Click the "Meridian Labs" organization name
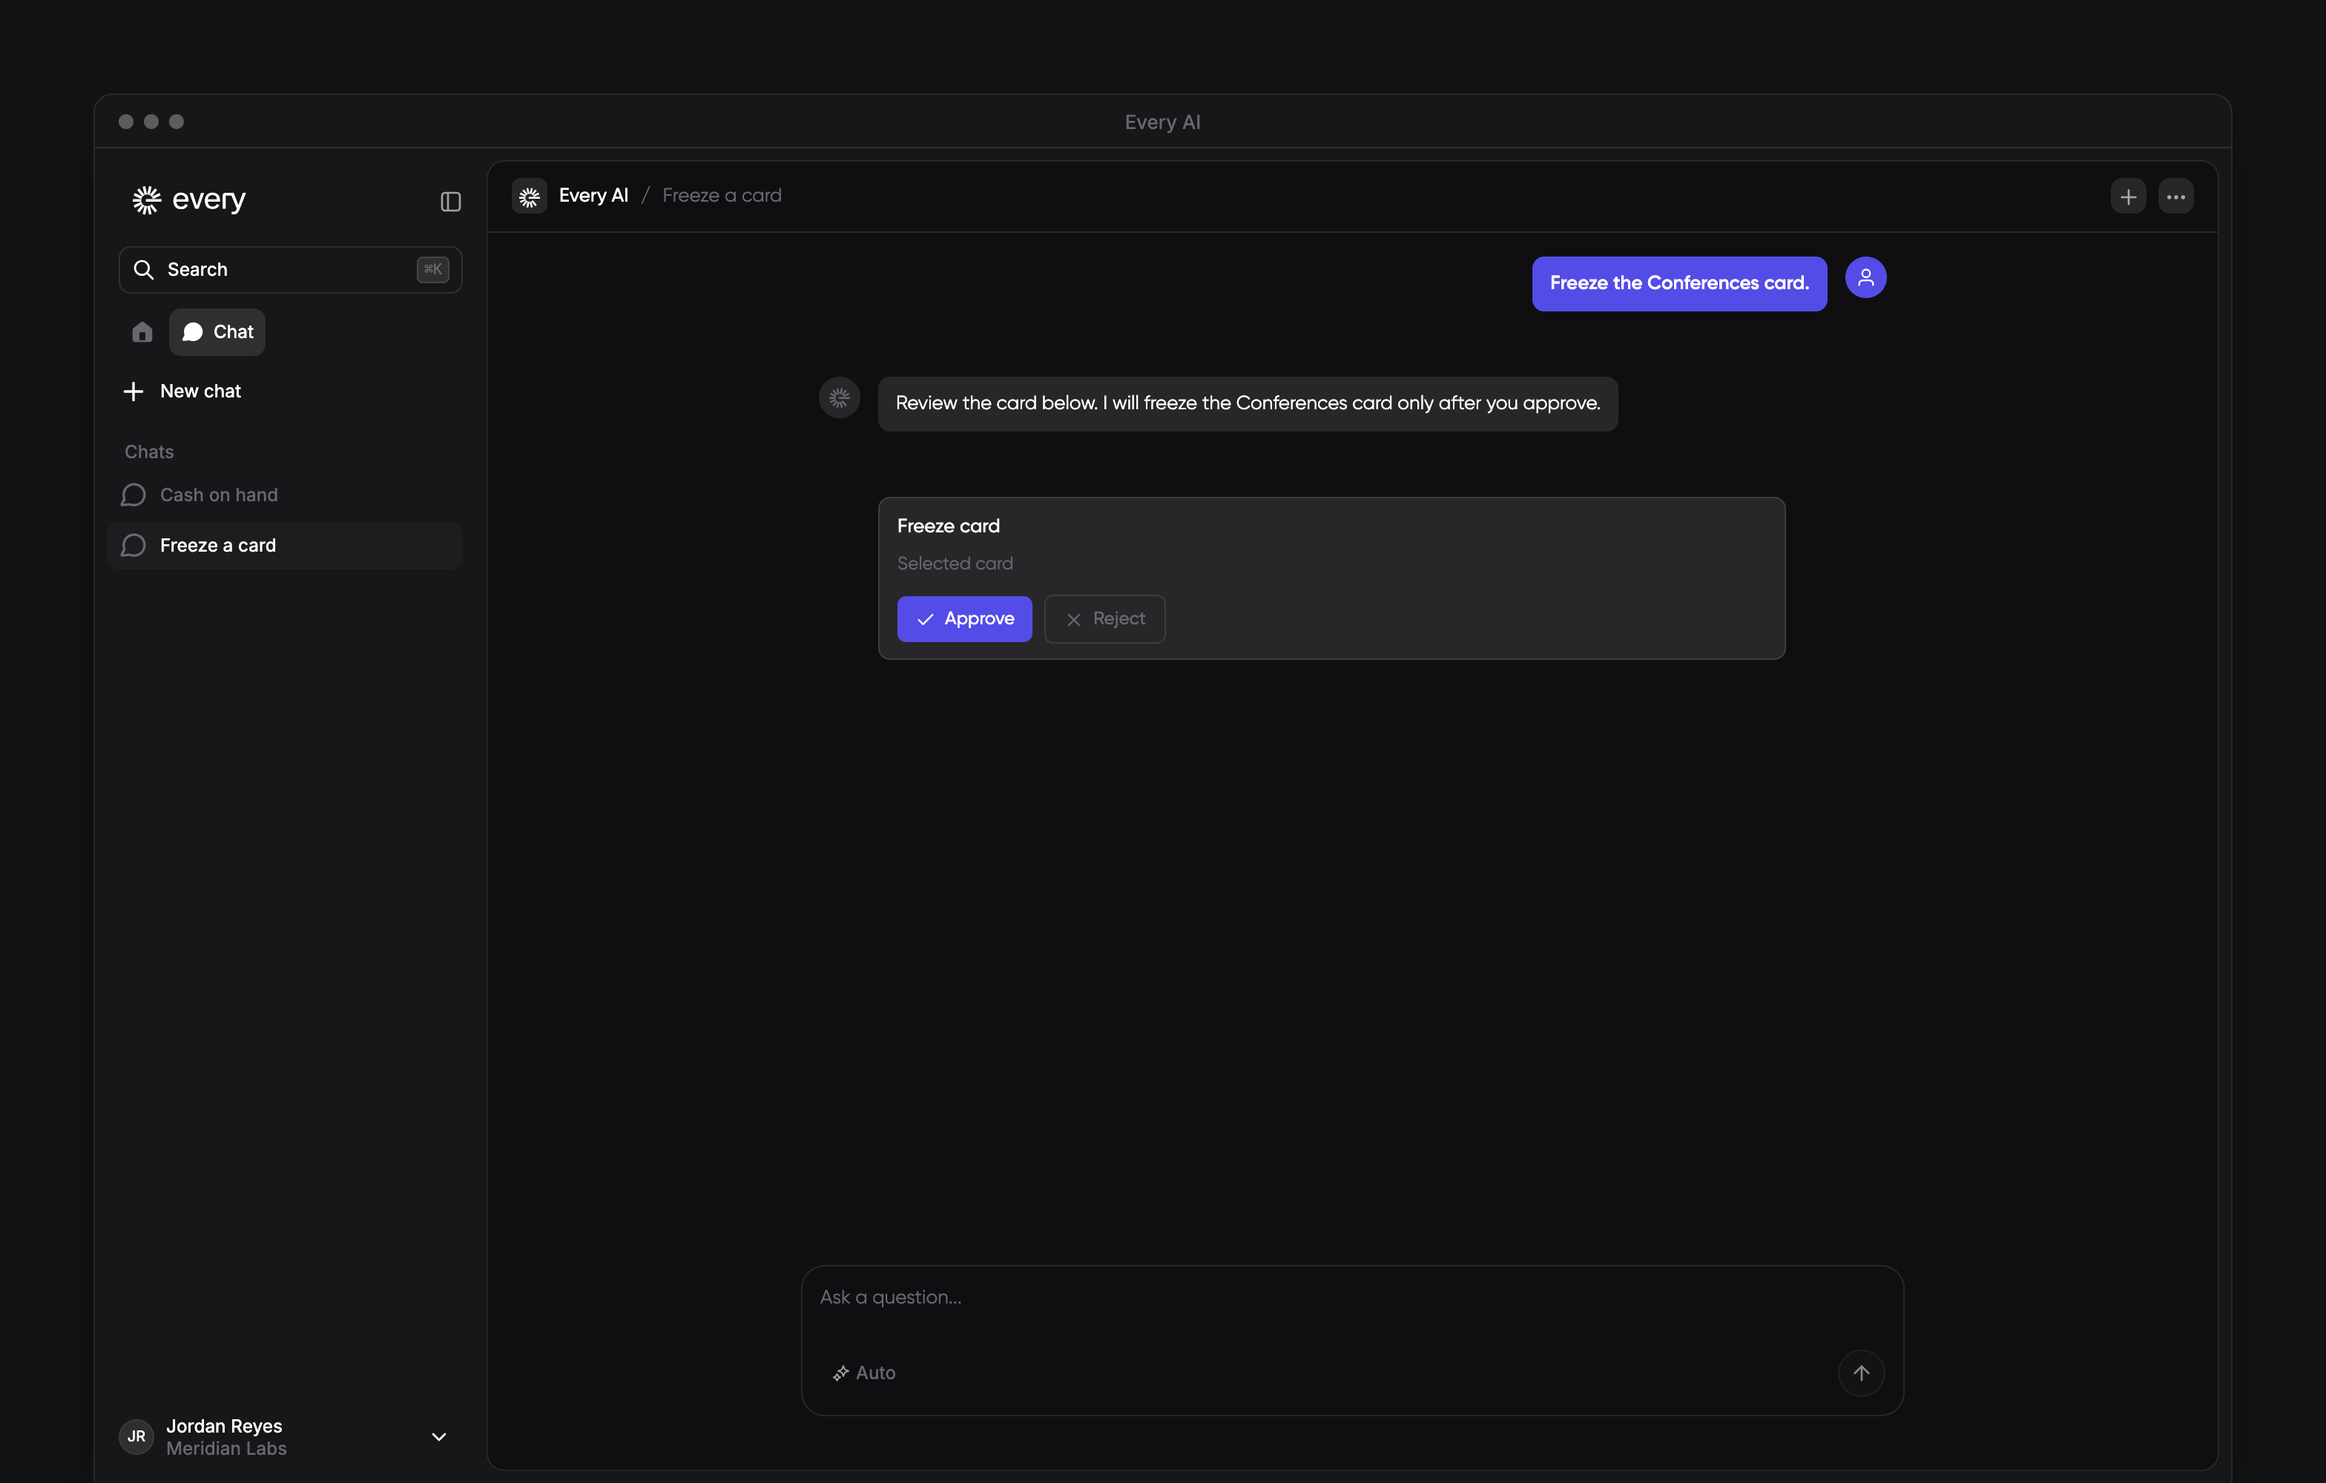The width and height of the screenshot is (2326, 1483). 226,1449
